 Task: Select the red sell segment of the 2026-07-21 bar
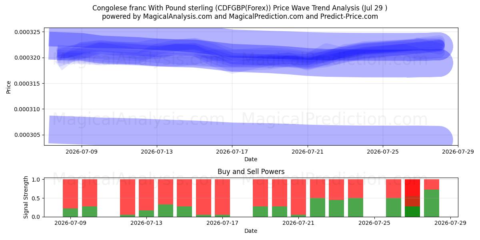pyautogui.click(x=298, y=197)
